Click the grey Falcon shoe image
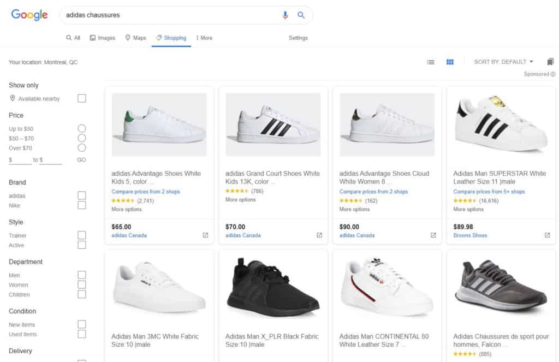Screen dimensions: 559x362 pos(501,287)
